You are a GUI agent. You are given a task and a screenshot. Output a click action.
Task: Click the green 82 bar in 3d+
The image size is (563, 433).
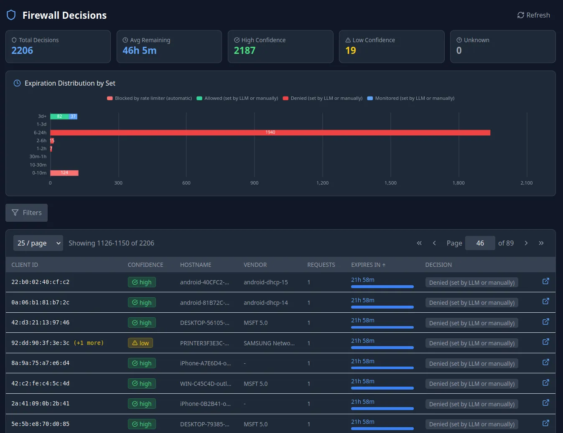[59, 116]
